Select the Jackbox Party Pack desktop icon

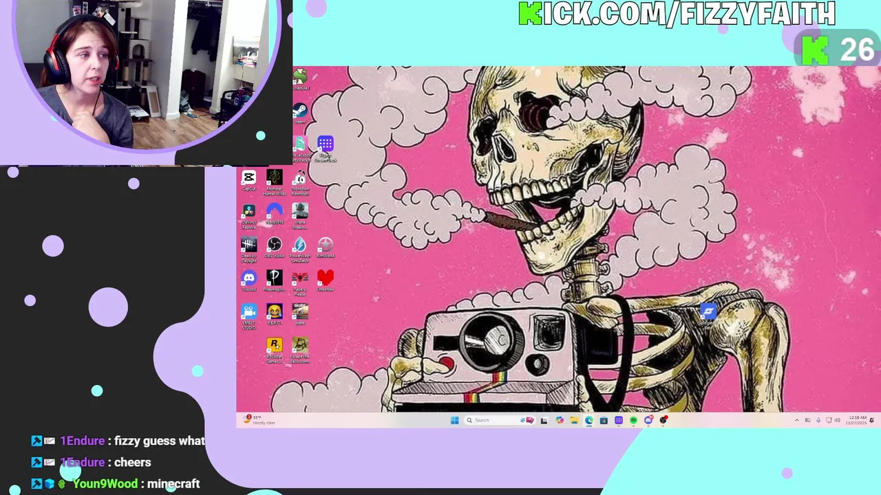click(299, 148)
